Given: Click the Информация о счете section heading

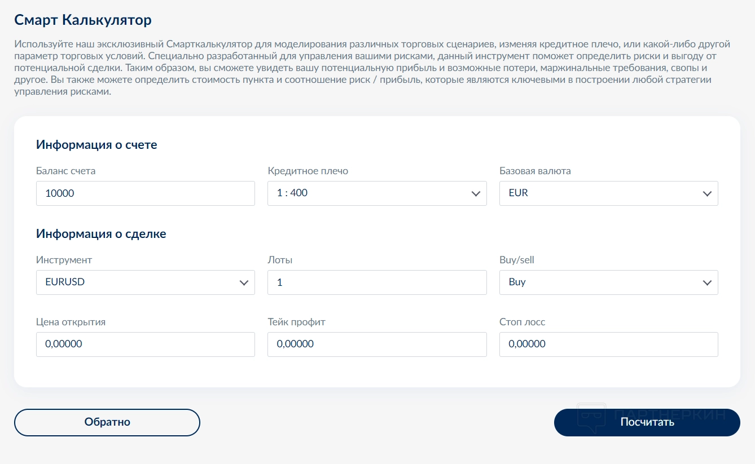Looking at the screenshot, I should point(96,145).
